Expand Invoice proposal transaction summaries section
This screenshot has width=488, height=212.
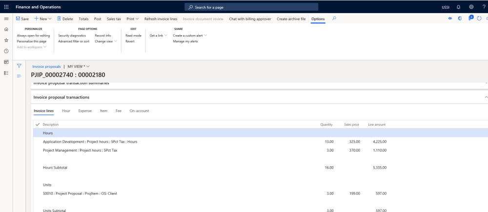(487, 83)
